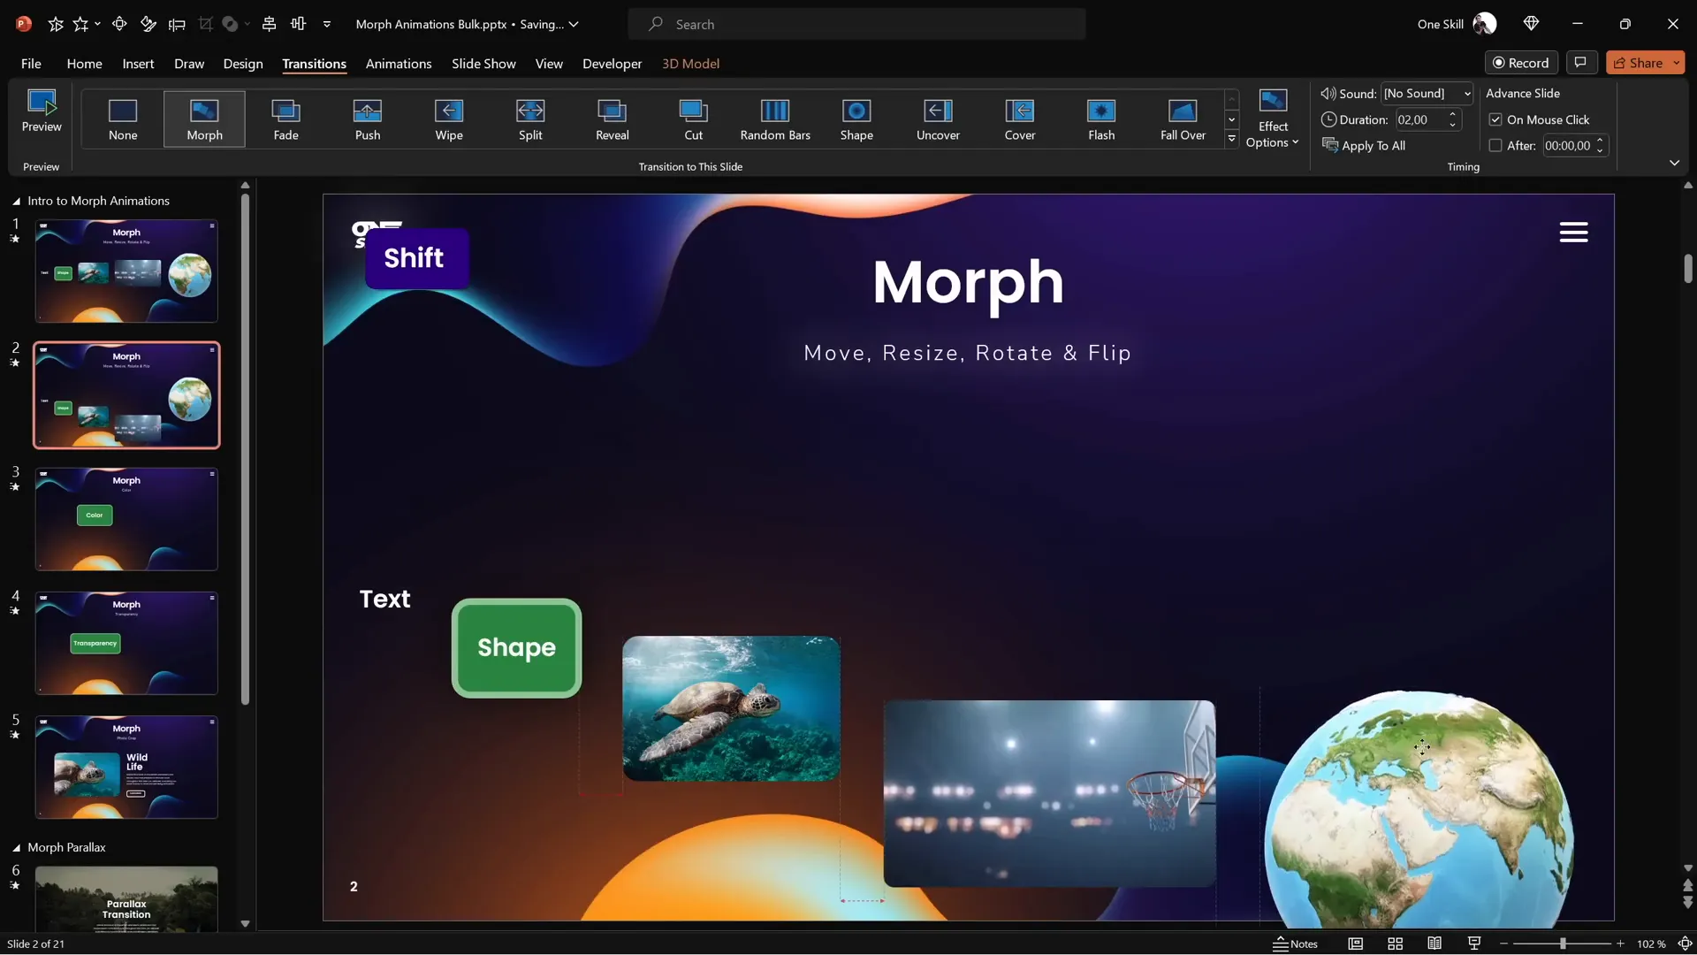Apply the Cut transition
Screen dimensions: 1697x955
pyautogui.click(x=694, y=119)
